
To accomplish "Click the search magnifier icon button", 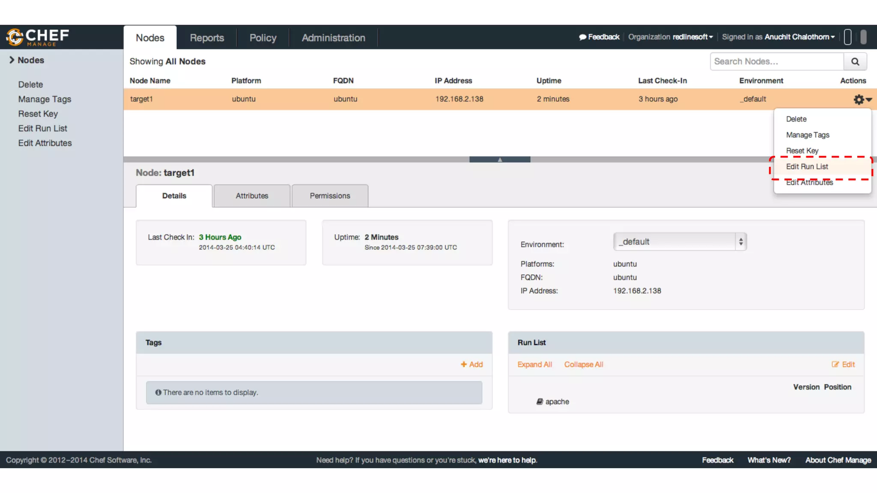I will point(855,62).
